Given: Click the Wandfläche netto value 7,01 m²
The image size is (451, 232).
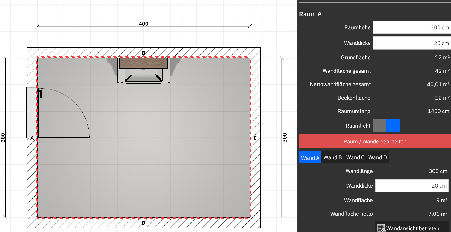Looking at the screenshot, I should [438, 214].
